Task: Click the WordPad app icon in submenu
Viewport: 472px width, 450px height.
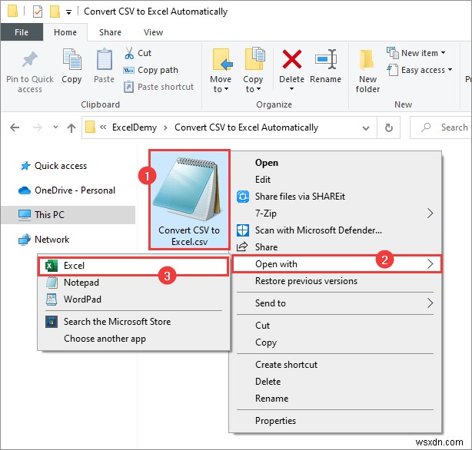Action: (52, 299)
